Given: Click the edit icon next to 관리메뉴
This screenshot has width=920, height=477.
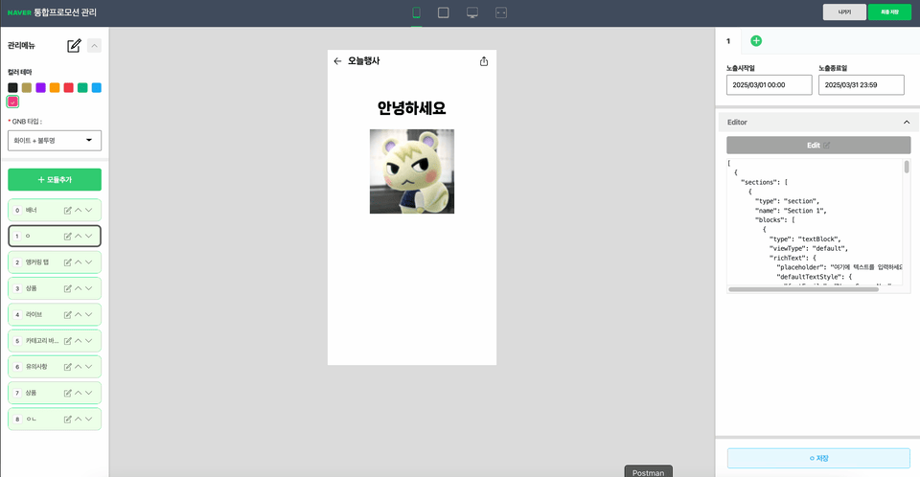Looking at the screenshot, I should (74, 45).
